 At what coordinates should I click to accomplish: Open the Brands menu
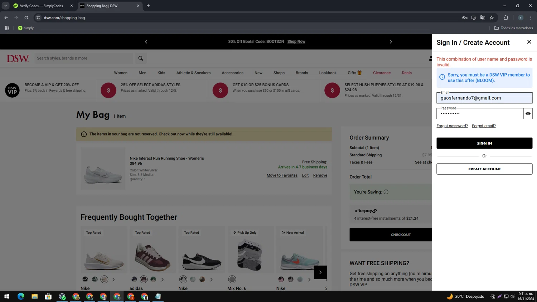click(302, 73)
